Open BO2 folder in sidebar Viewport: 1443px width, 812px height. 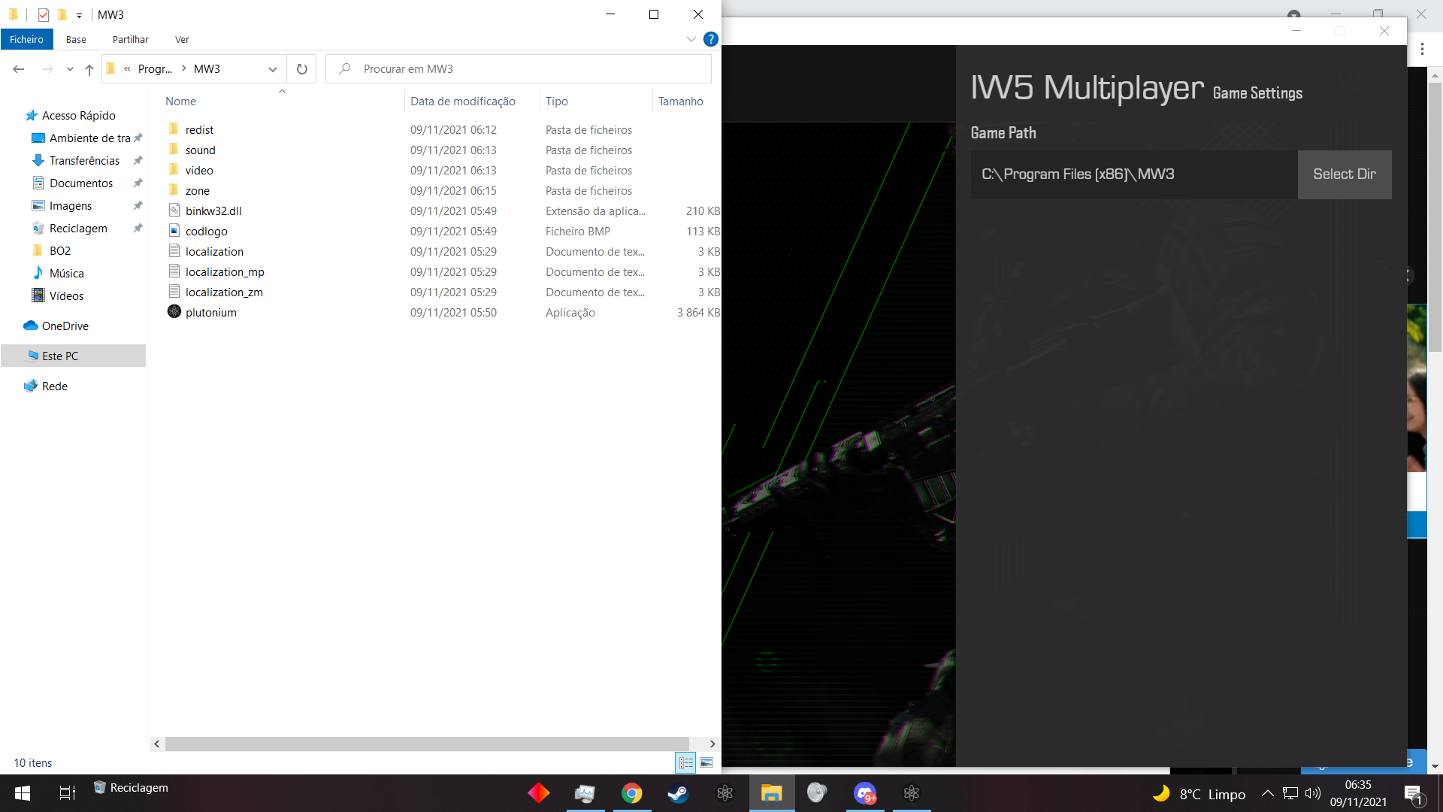point(59,250)
